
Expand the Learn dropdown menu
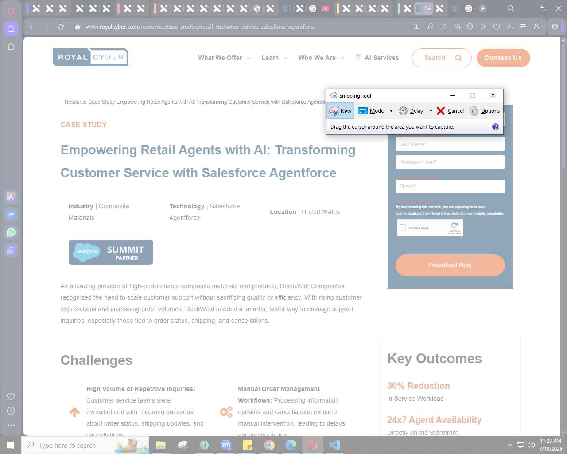click(274, 58)
